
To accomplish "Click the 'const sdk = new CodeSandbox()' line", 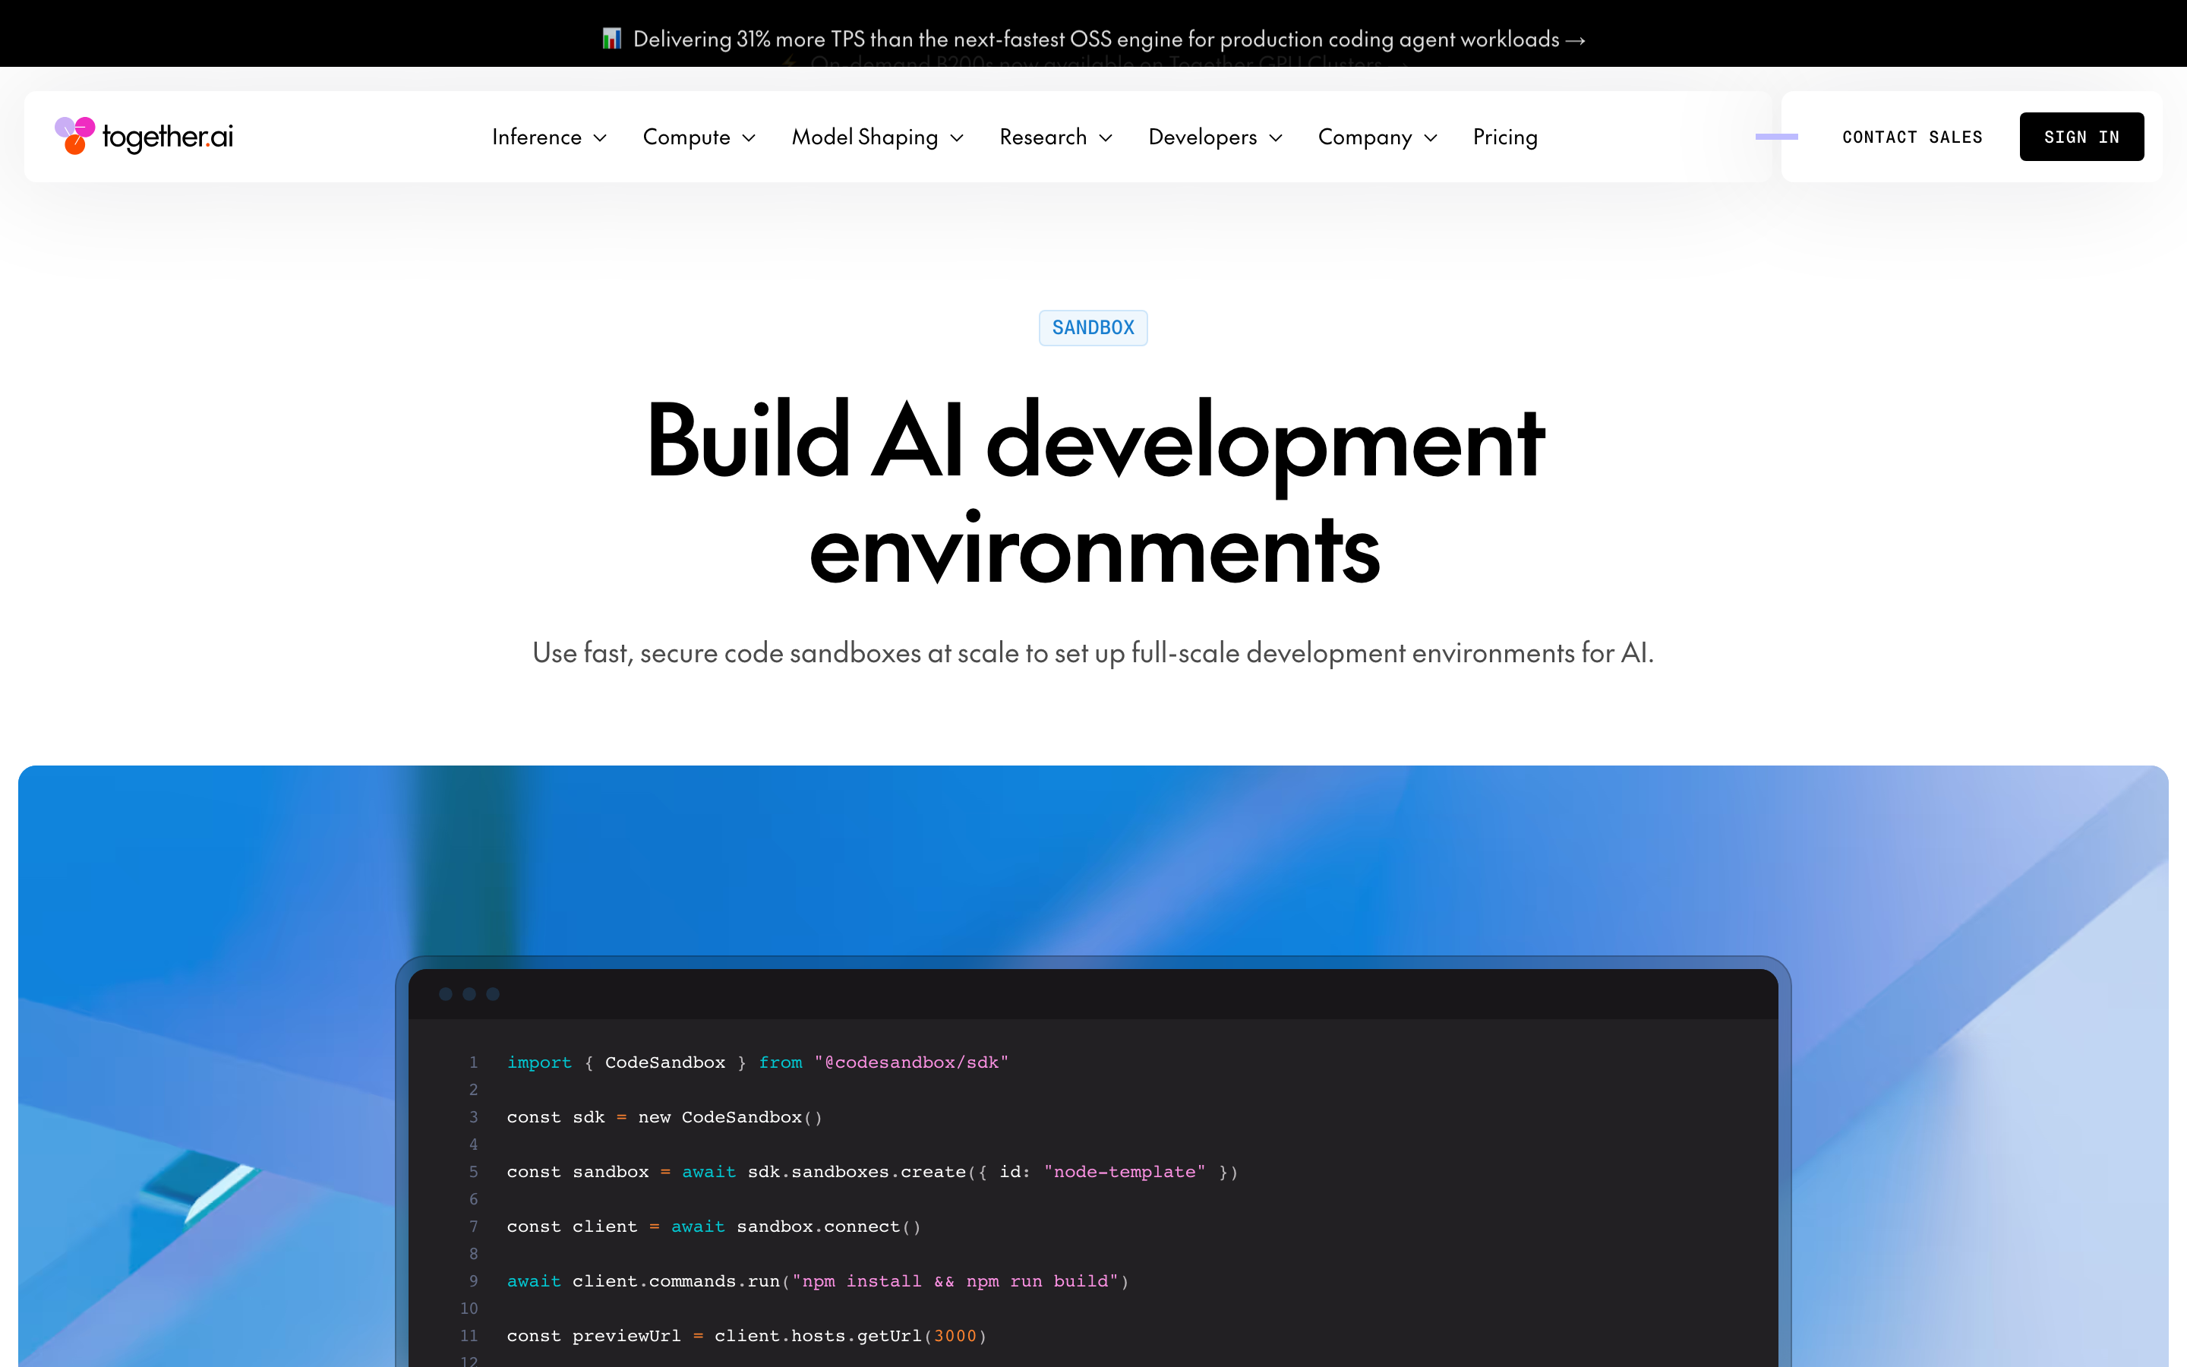I will (x=664, y=1117).
